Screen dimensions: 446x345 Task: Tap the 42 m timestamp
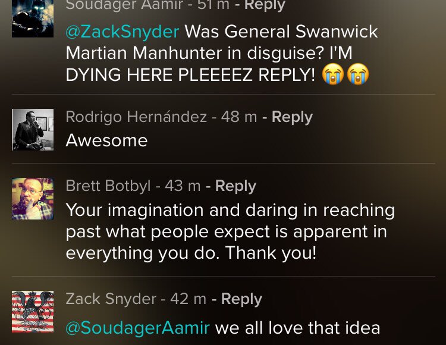(189, 299)
